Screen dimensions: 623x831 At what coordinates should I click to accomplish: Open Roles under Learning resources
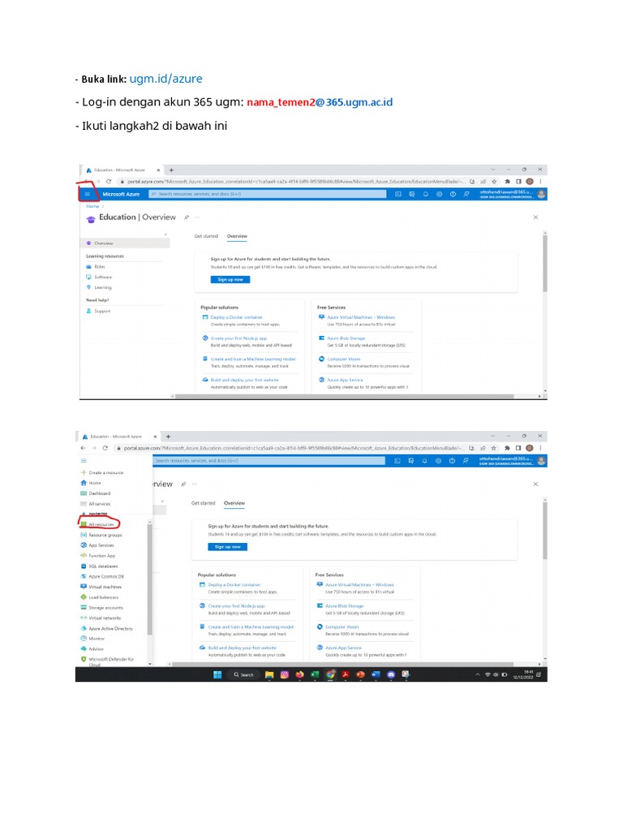point(100,266)
